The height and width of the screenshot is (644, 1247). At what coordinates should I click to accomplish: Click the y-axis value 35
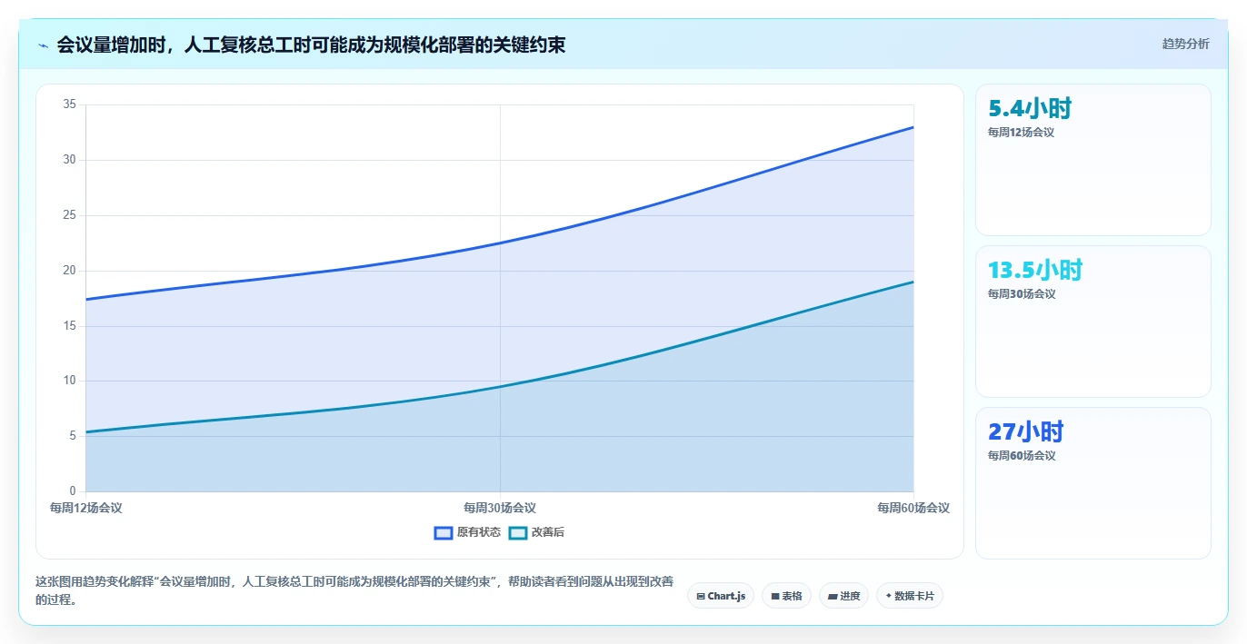click(69, 104)
